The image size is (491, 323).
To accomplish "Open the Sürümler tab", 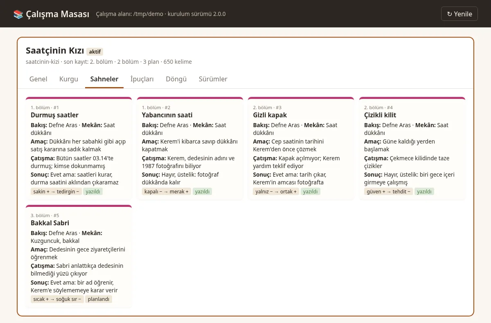I will pos(213,79).
